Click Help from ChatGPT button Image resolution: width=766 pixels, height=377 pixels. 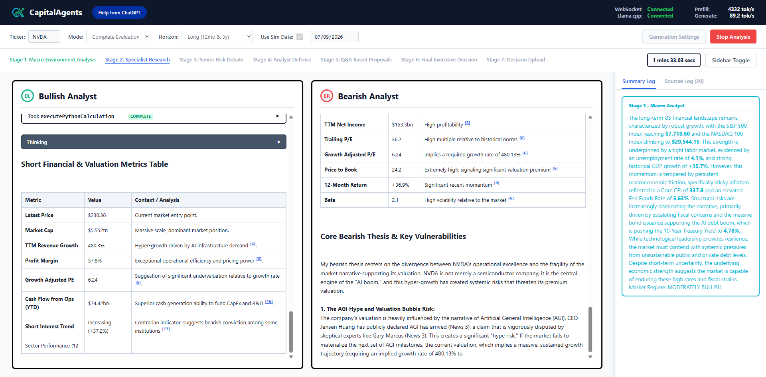point(119,13)
